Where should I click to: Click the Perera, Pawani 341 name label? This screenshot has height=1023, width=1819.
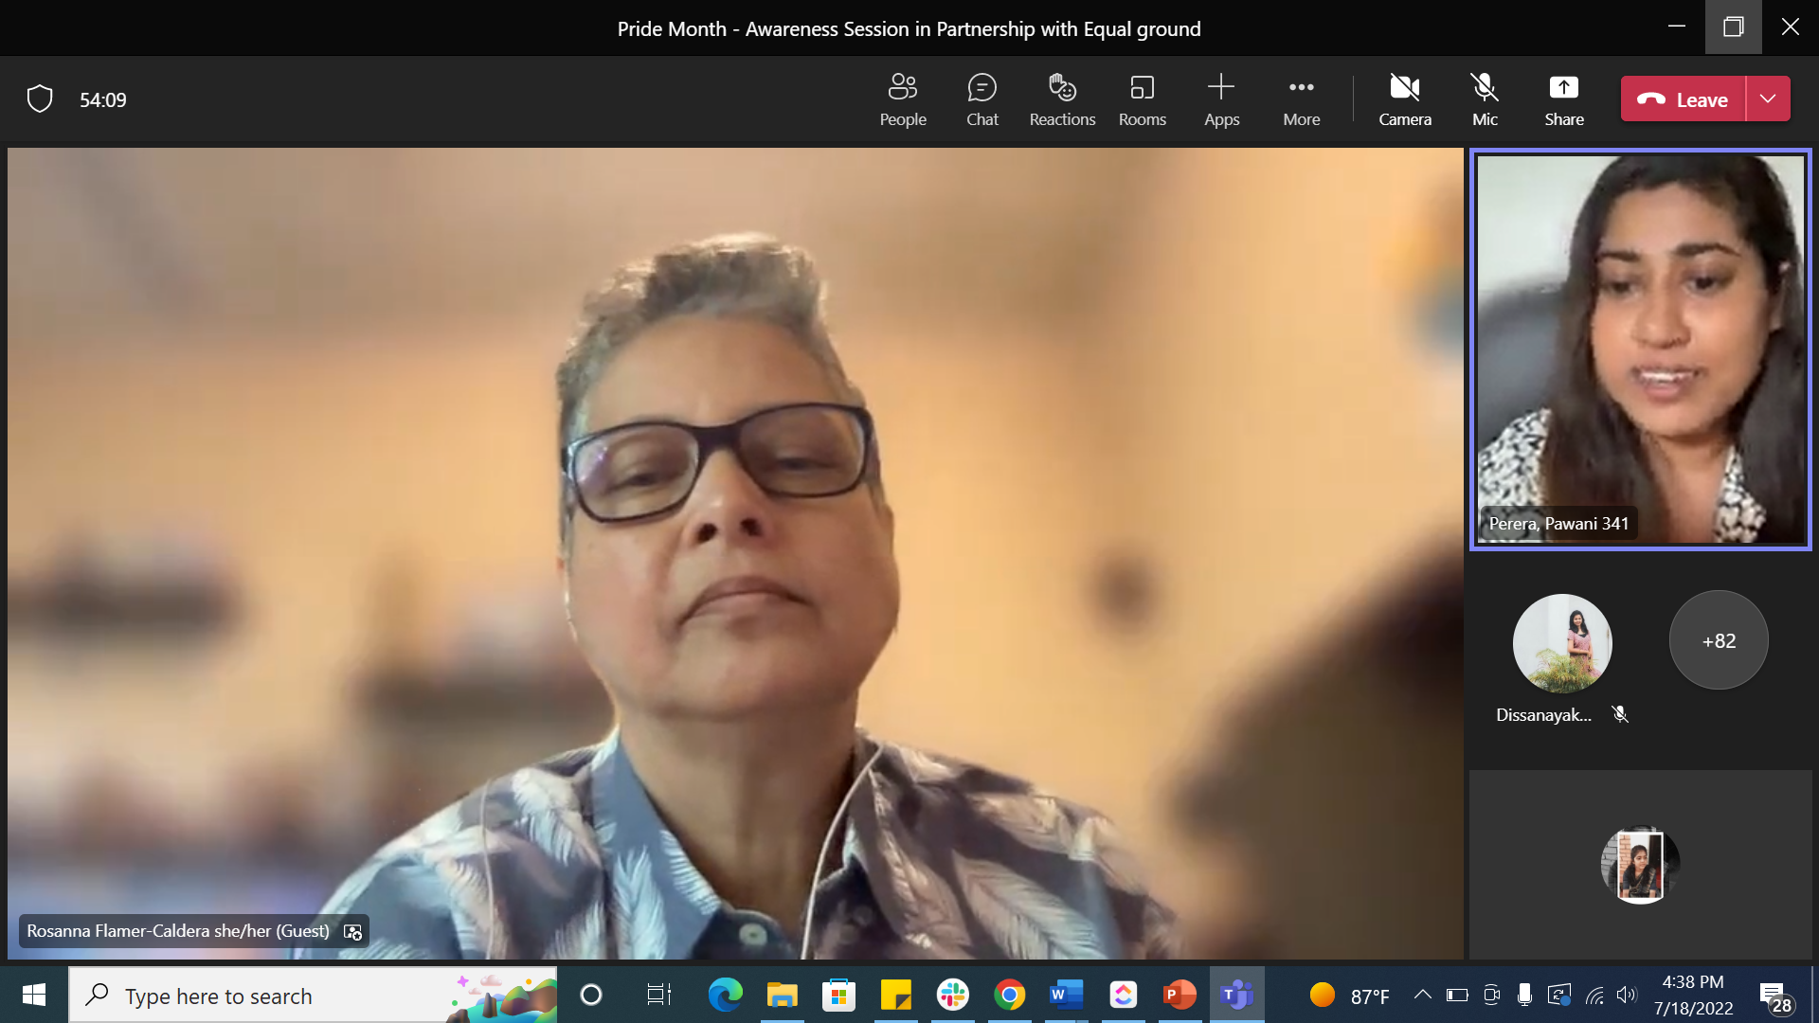point(1558,523)
